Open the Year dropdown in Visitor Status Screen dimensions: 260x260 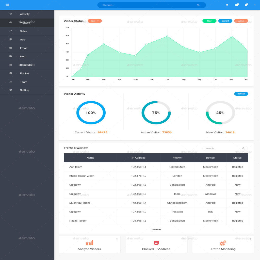point(95,21)
